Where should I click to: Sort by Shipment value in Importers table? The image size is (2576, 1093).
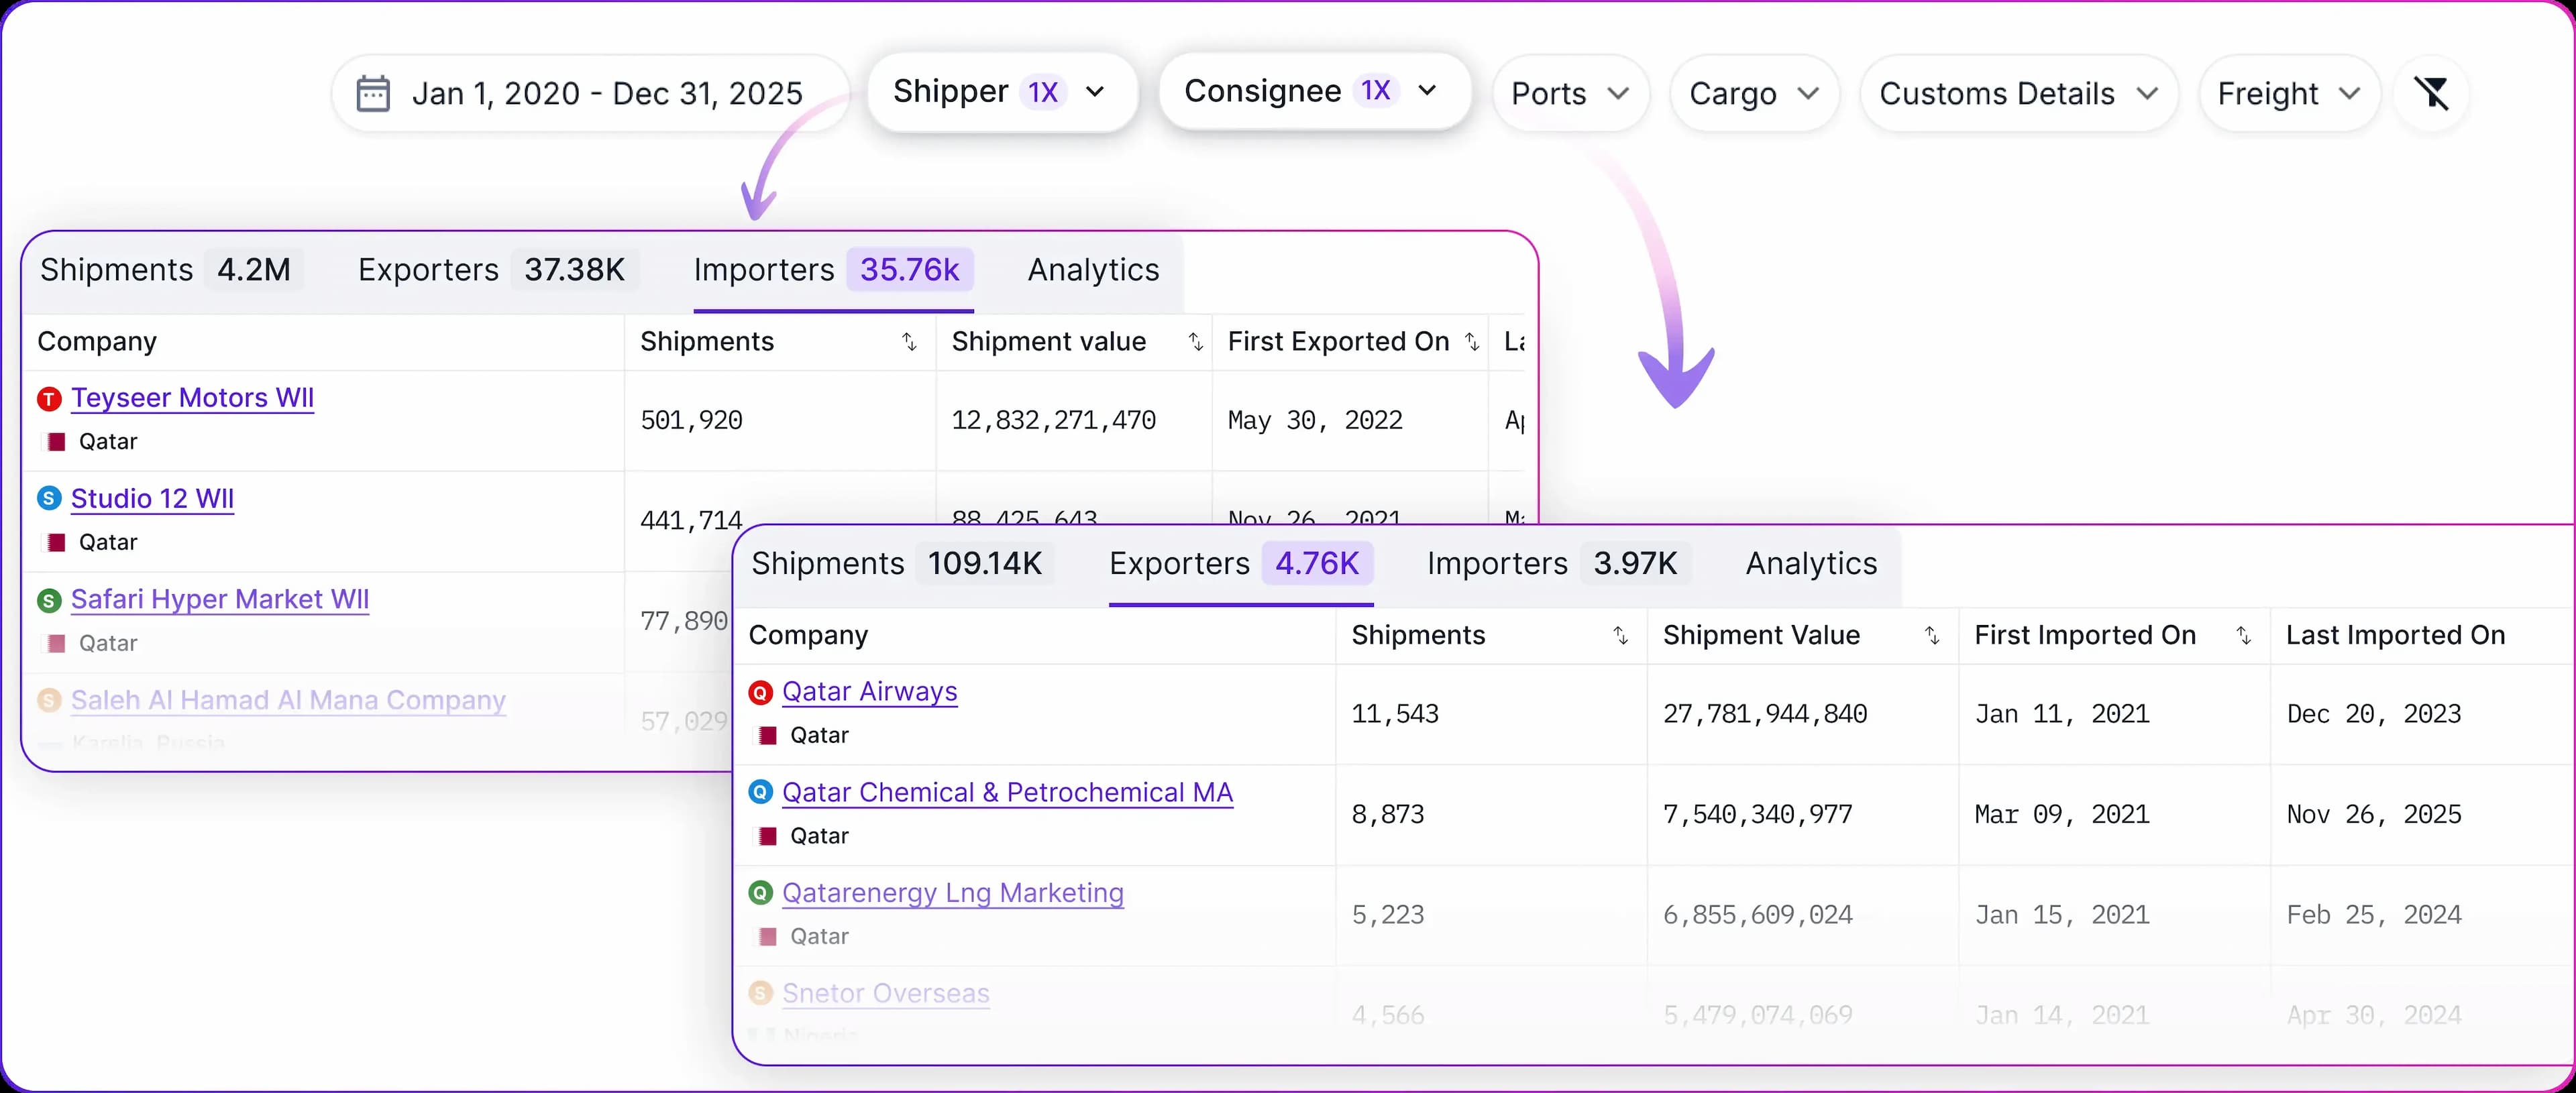[x=1195, y=342]
